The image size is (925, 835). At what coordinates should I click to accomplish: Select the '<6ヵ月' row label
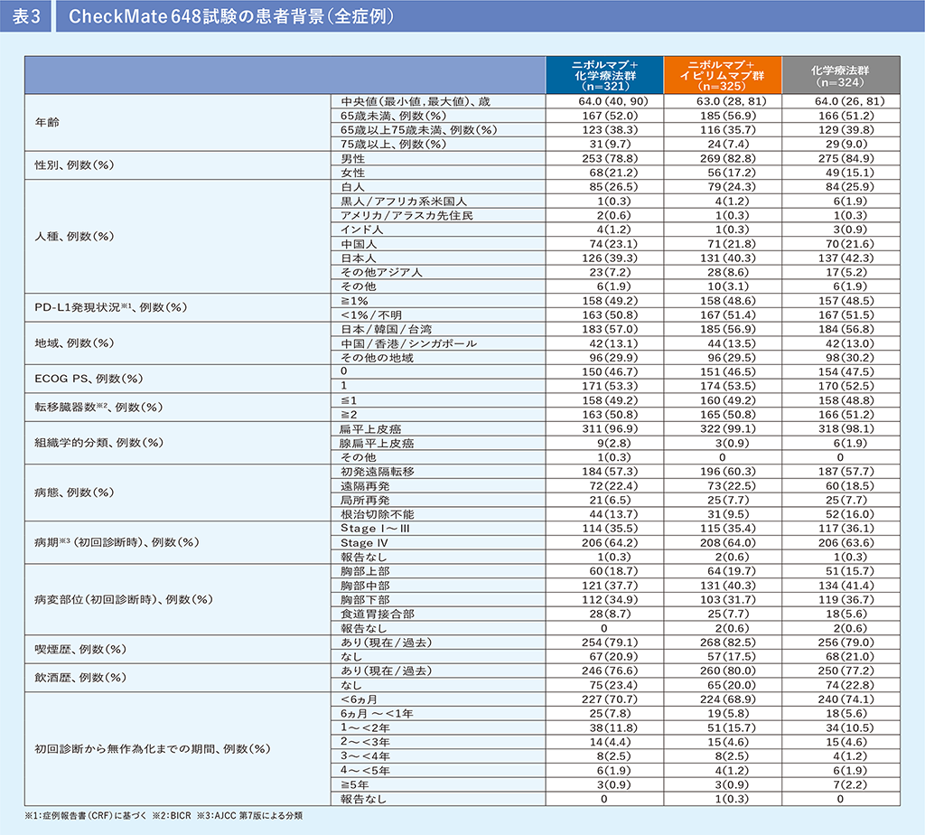tap(360, 699)
